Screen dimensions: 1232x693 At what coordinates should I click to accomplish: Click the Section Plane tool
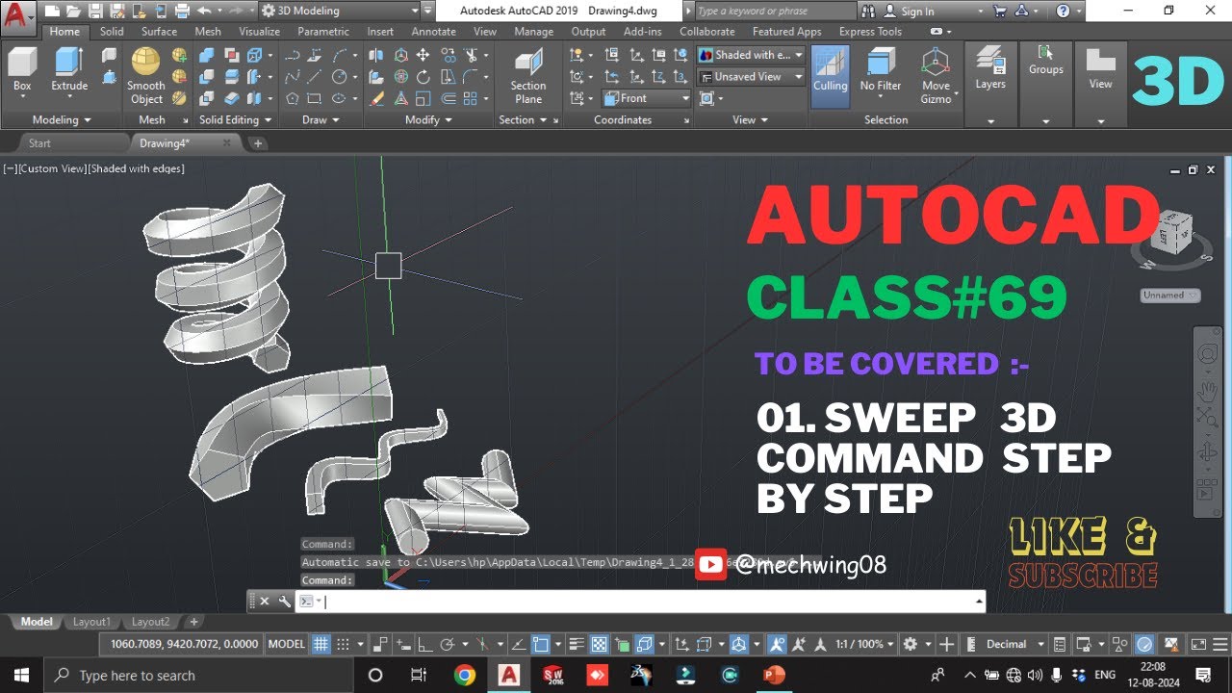click(527, 75)
